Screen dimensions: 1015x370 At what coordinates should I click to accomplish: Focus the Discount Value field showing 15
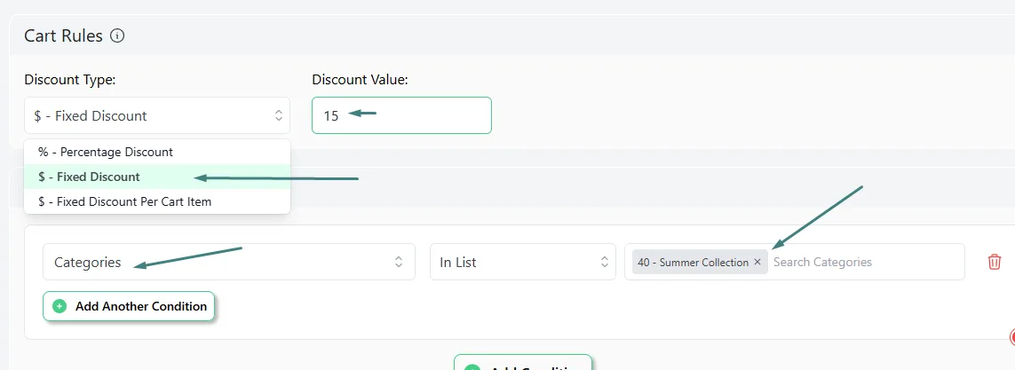click(x=402, y=115)
